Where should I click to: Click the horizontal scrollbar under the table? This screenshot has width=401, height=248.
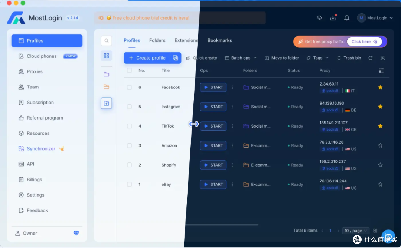tap(222, 225)
